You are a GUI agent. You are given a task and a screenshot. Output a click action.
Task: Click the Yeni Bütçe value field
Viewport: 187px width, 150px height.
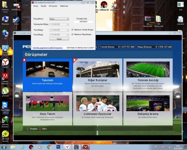point(58,30)
